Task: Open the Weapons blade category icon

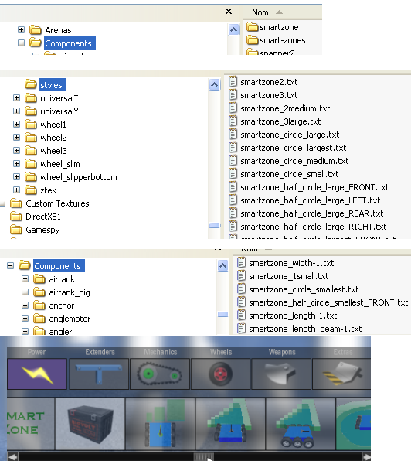Action: (x=281, y=374)
